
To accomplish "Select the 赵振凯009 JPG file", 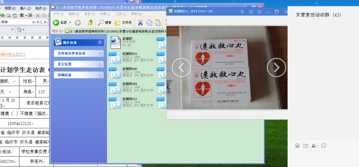I will click(131, 87).
